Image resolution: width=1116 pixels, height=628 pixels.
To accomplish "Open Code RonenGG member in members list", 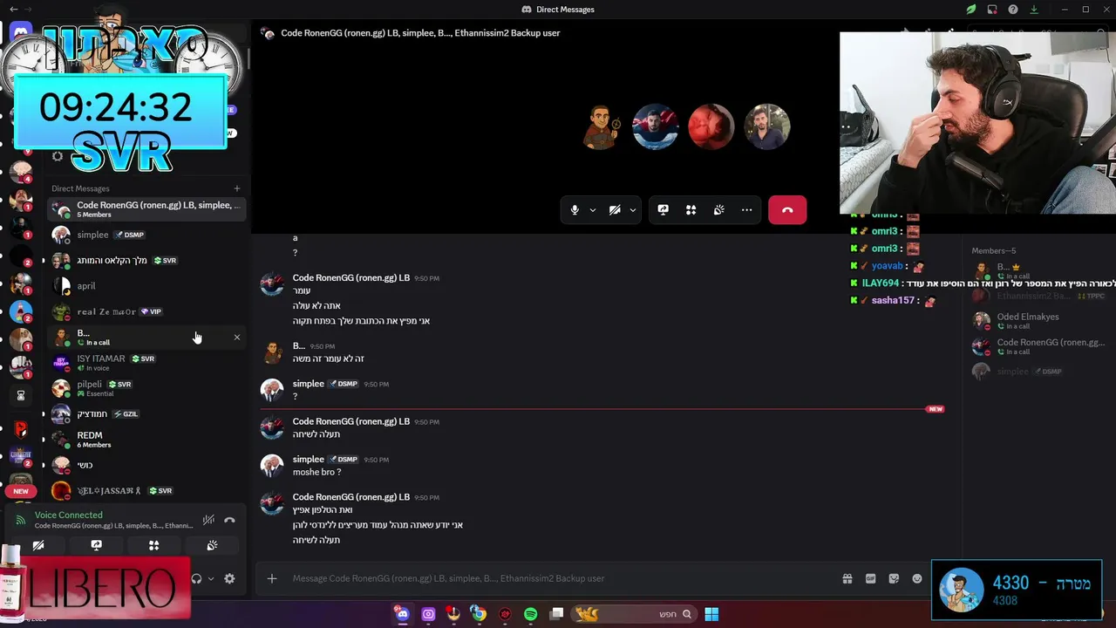I will coord(1038,346).
